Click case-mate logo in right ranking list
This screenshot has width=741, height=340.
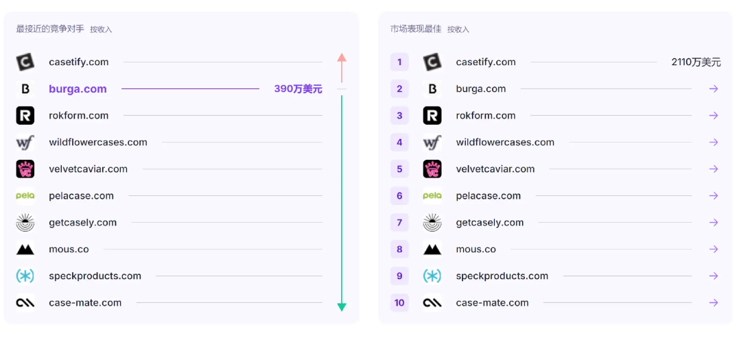coord(432,303)
